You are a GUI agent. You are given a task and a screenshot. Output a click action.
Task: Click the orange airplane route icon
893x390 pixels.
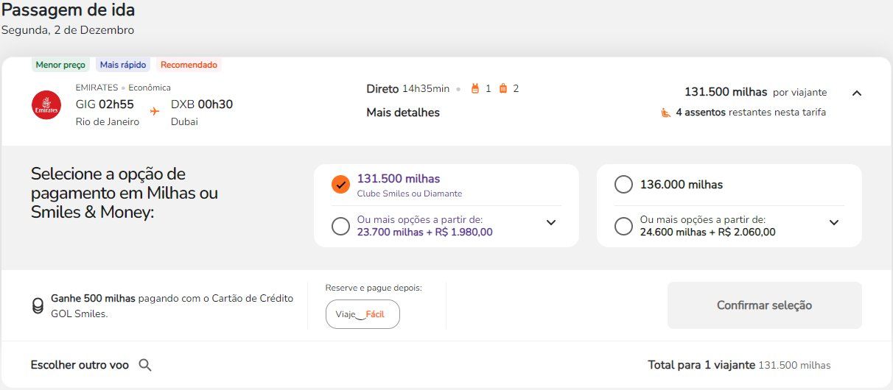pyautogui.click(x=155, y=111)
